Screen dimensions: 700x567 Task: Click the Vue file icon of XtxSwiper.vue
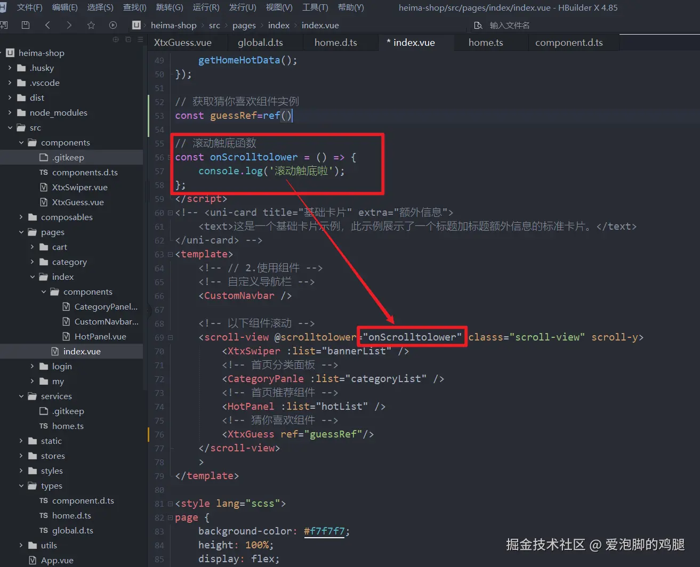pos(44,187)
